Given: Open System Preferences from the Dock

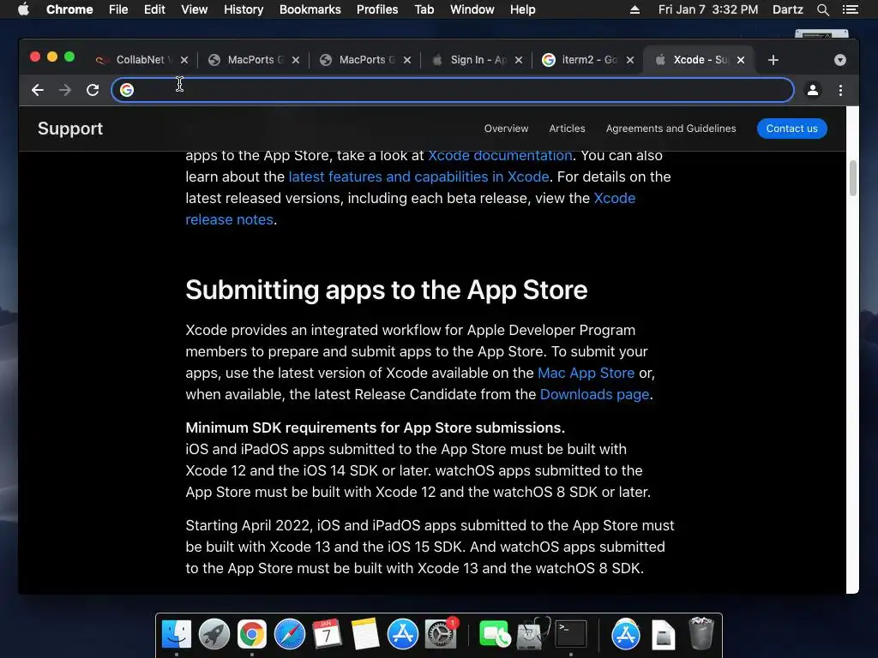Looking at the screenshot, I should (x=441, y=634).
